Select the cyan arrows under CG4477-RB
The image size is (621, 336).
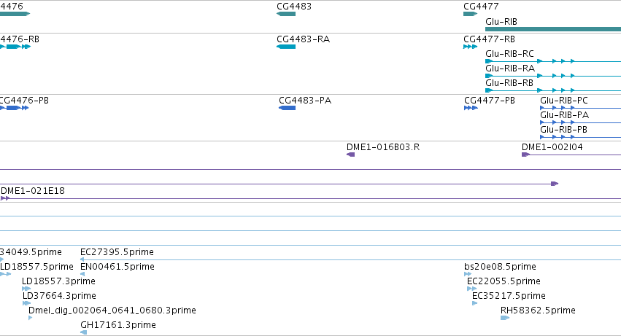click(470, 47)
